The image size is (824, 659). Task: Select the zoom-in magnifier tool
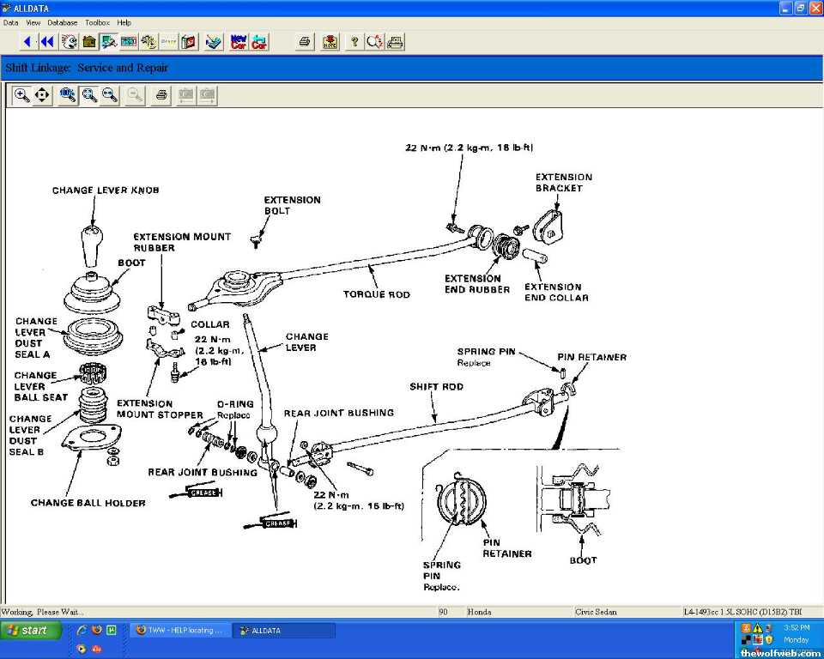pyautogui.click(x=21, y=95)
